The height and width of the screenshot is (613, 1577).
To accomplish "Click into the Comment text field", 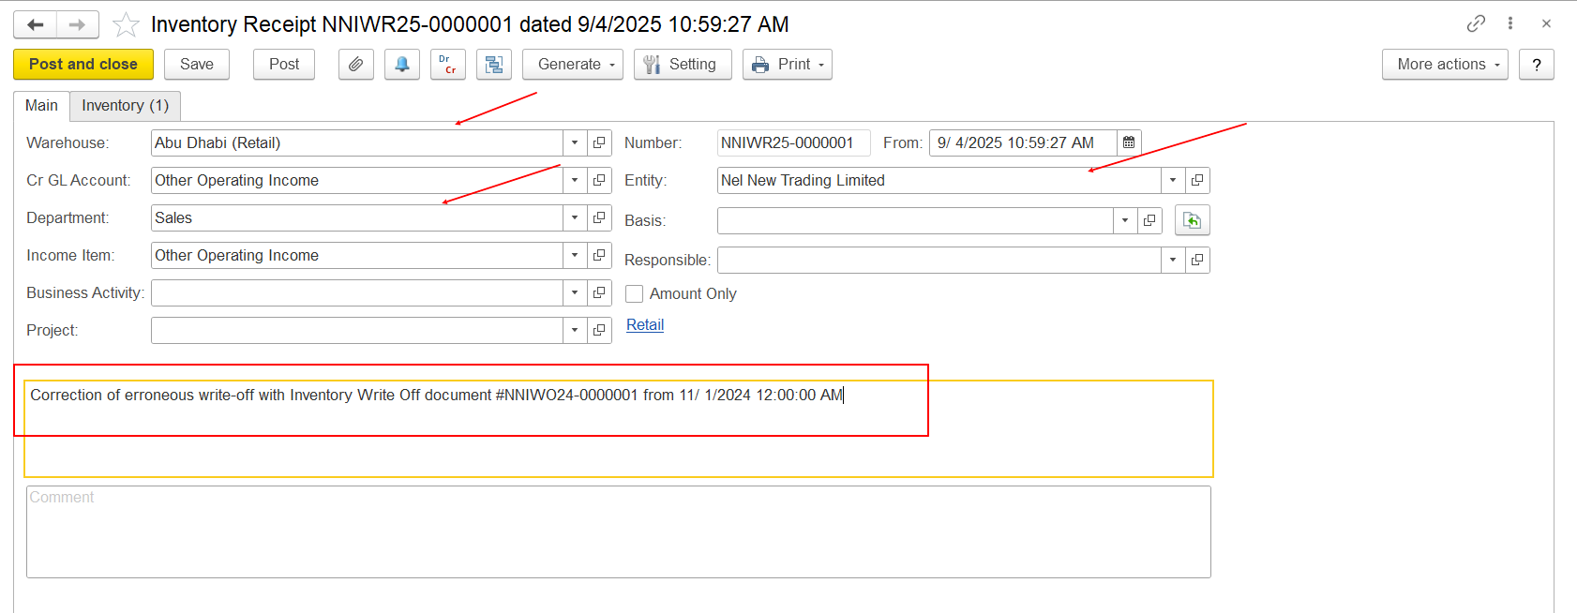I will click(x=618, y=531).
